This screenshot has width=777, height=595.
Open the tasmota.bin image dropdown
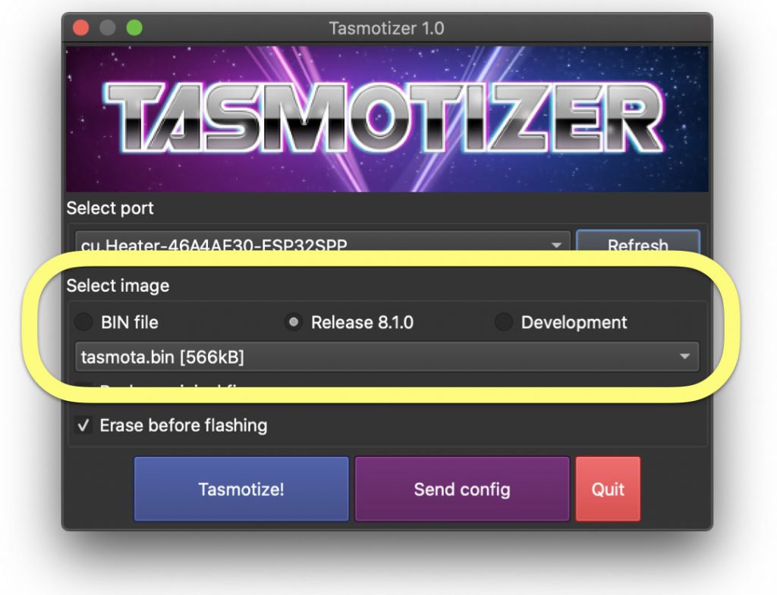point(387,357)
